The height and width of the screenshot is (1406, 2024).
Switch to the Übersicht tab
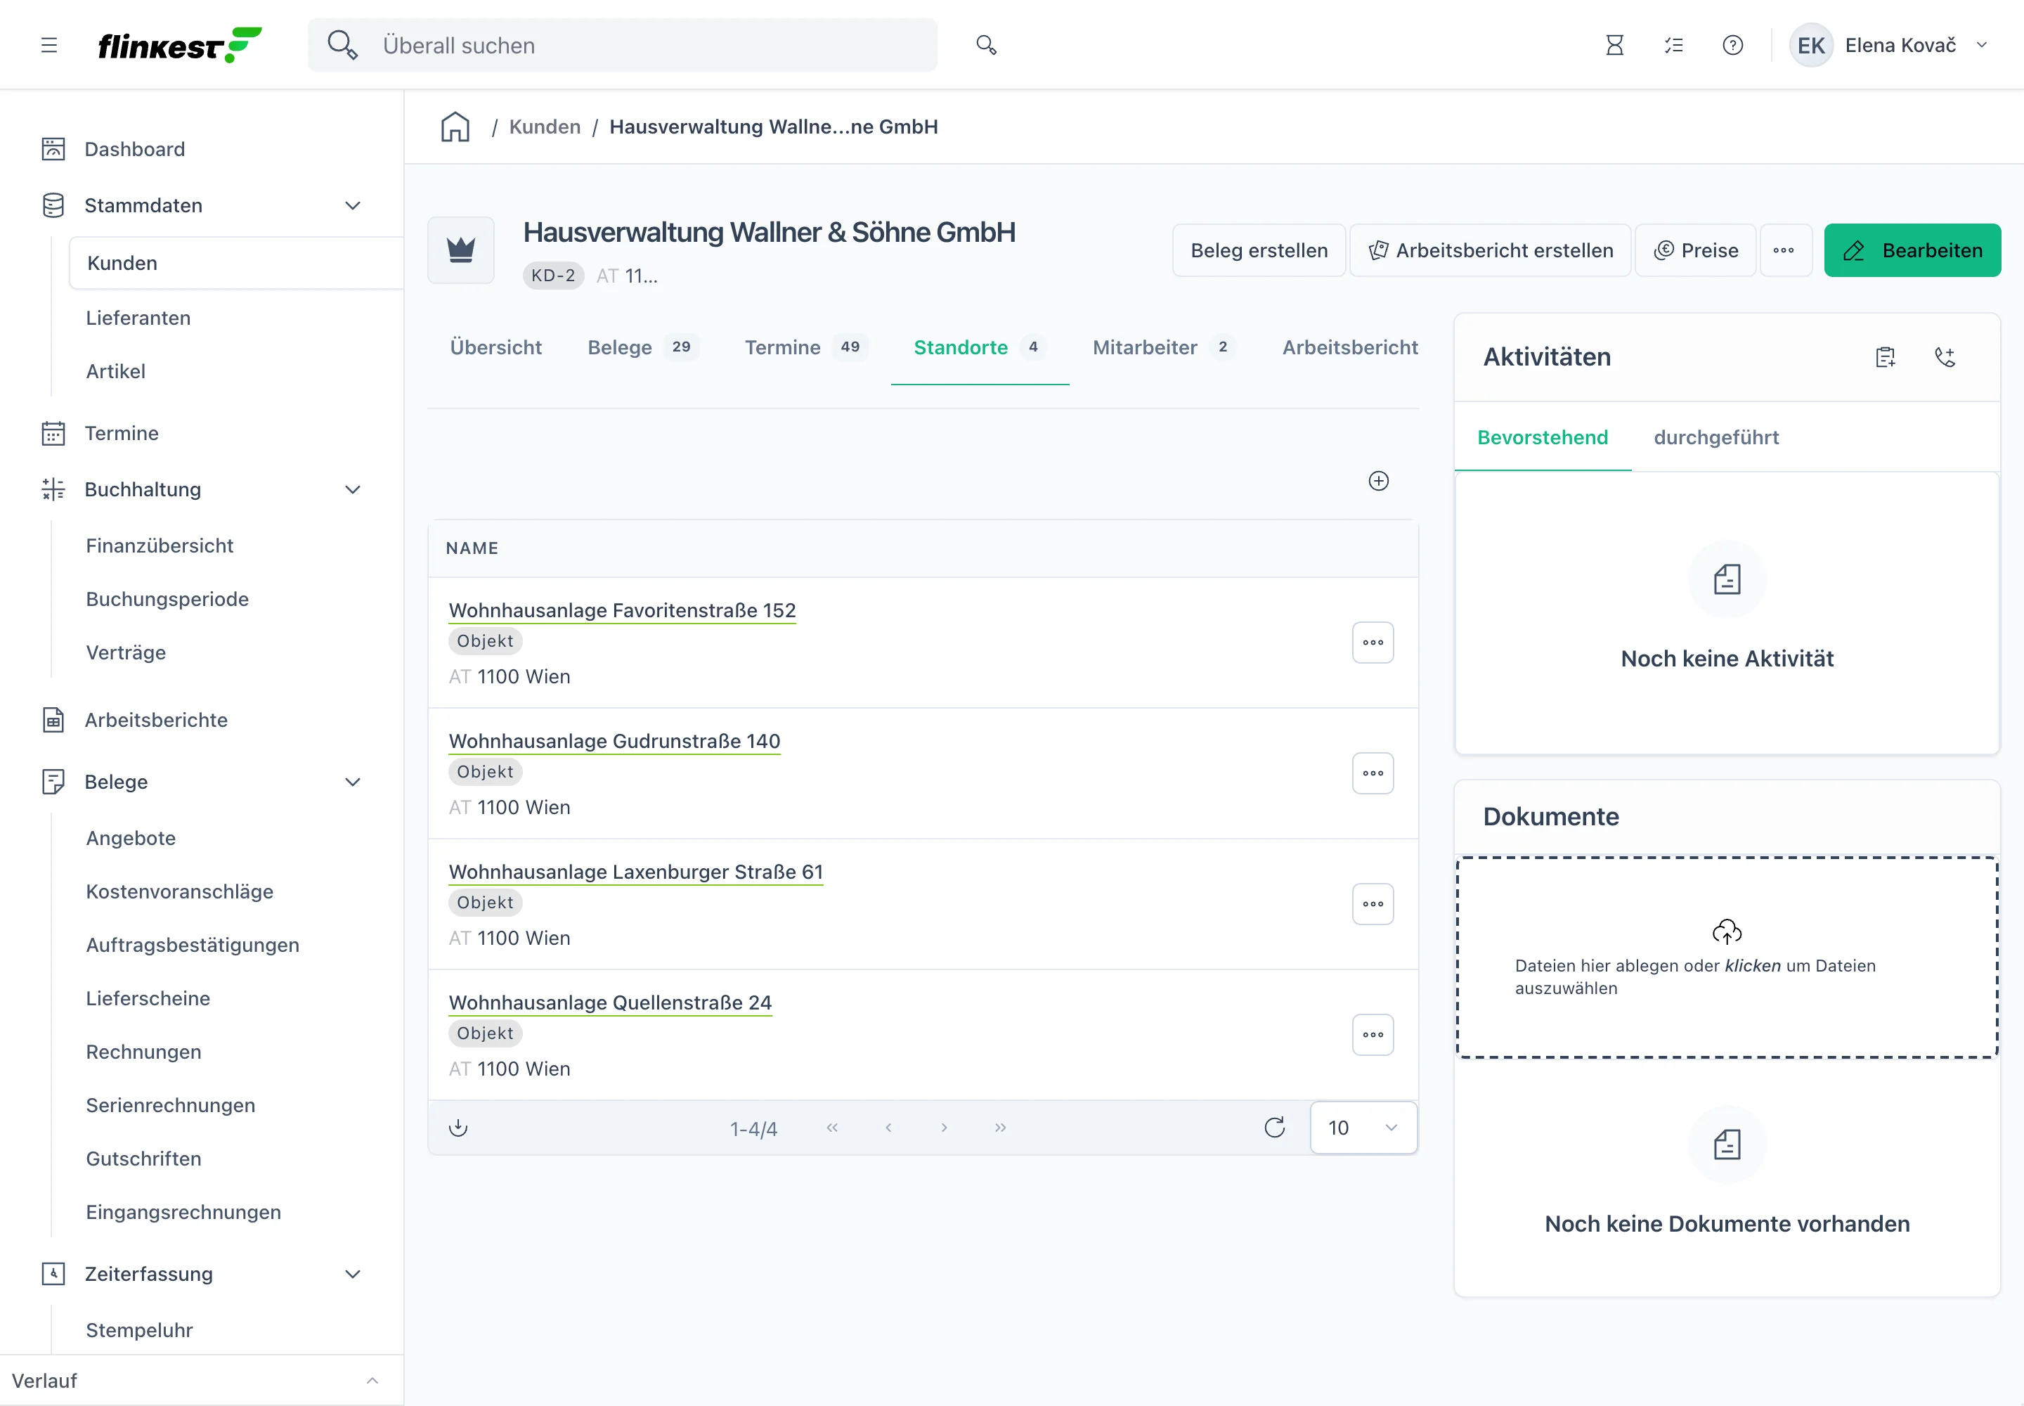(x=496, y=347)
